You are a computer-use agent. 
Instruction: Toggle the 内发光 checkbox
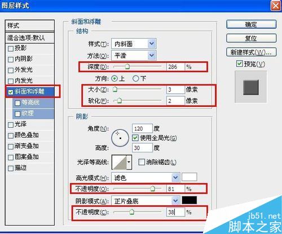[x=11, y=82]
